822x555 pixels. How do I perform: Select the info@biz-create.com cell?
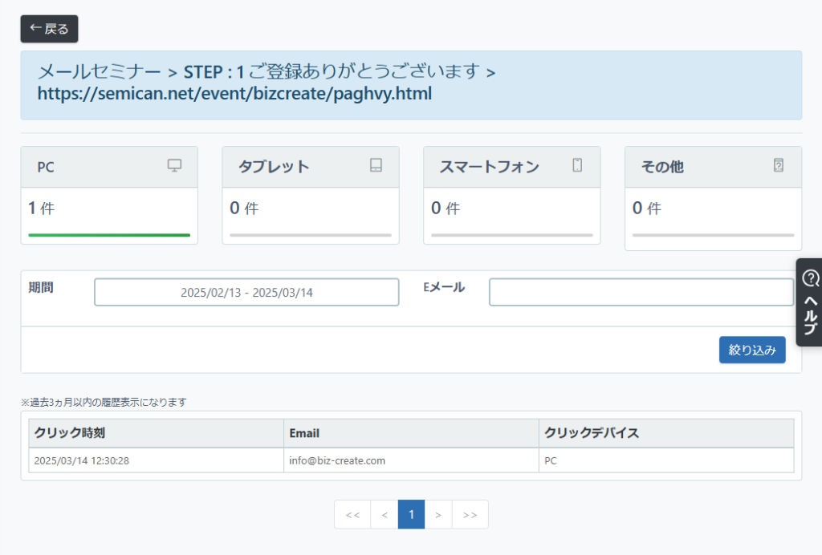click(412, 460)
